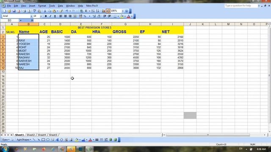Click the Decrease Indent icon
Image resolution: width=271 pixels, height=152 pixels.
105,16
